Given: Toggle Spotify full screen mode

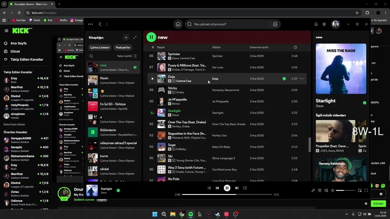Looking at the screenshot, I should 366,190.
